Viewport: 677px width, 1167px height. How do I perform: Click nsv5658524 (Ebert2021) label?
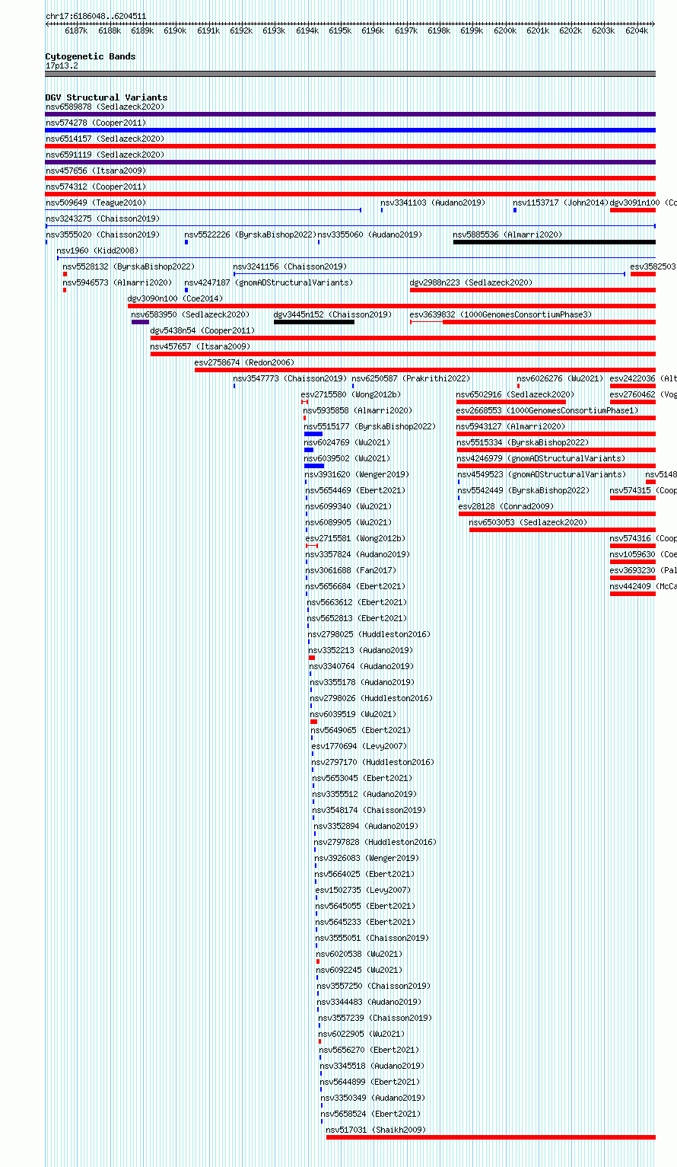(x=370, y=1114)
